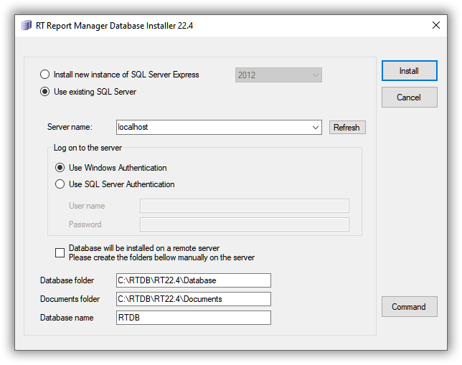Edit the Database folder path field

[194, 280]
